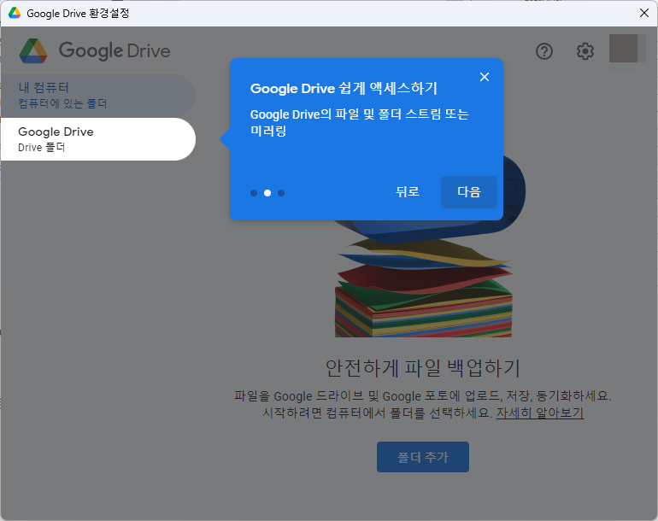The height and width of the screenshot is (521, 658).
Task: Click the Google Drive wordmark text
Action: click(x=115, y=50)
